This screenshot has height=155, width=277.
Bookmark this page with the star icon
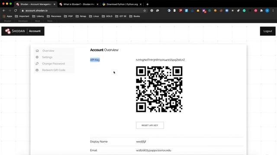145,10
